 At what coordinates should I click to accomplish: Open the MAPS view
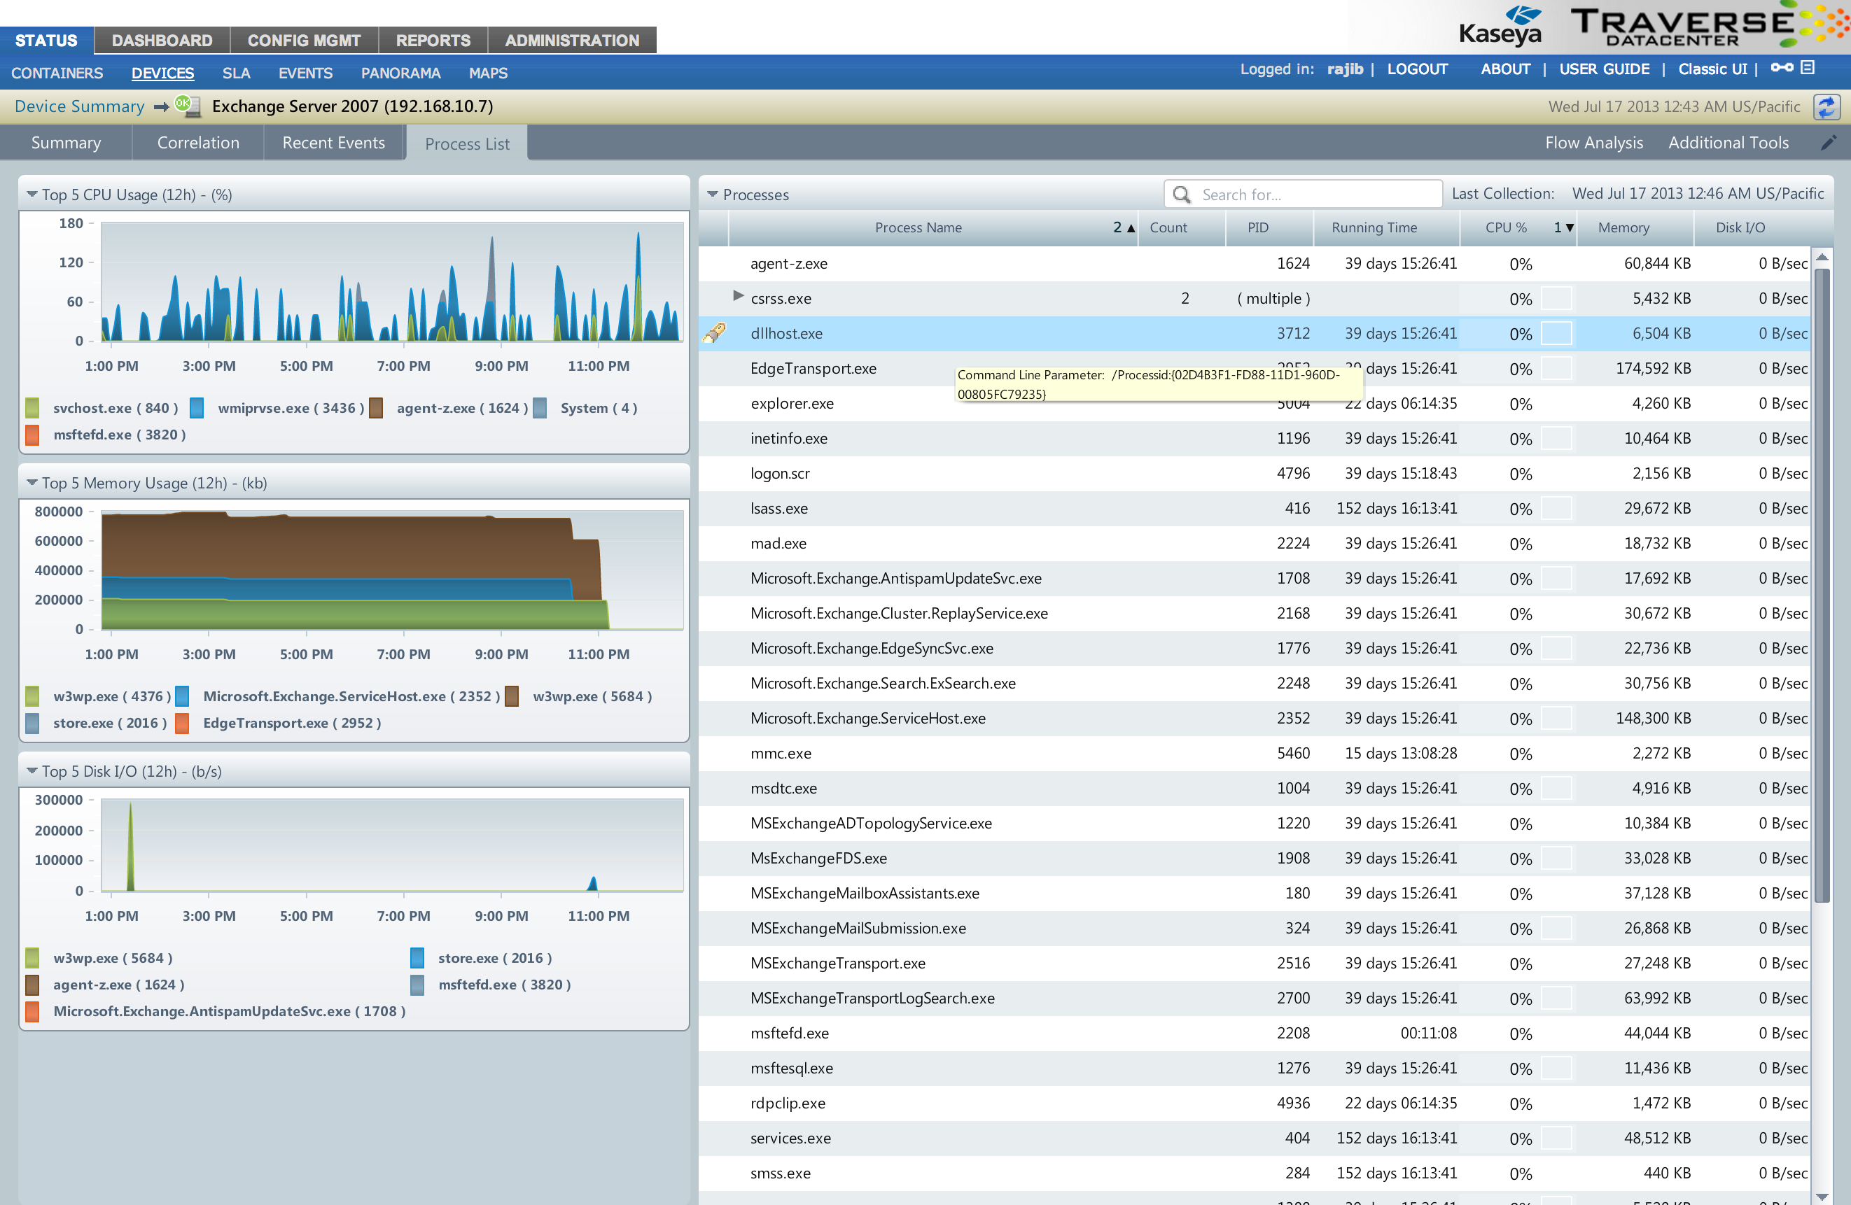[489, 73]
